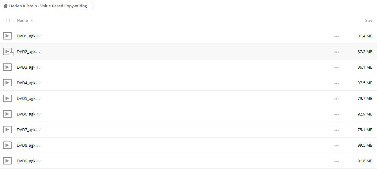Click the Harlan Kilstein folder breadcrumb
The width and height of the screenshot is (377, 170).
click(48, 6)
